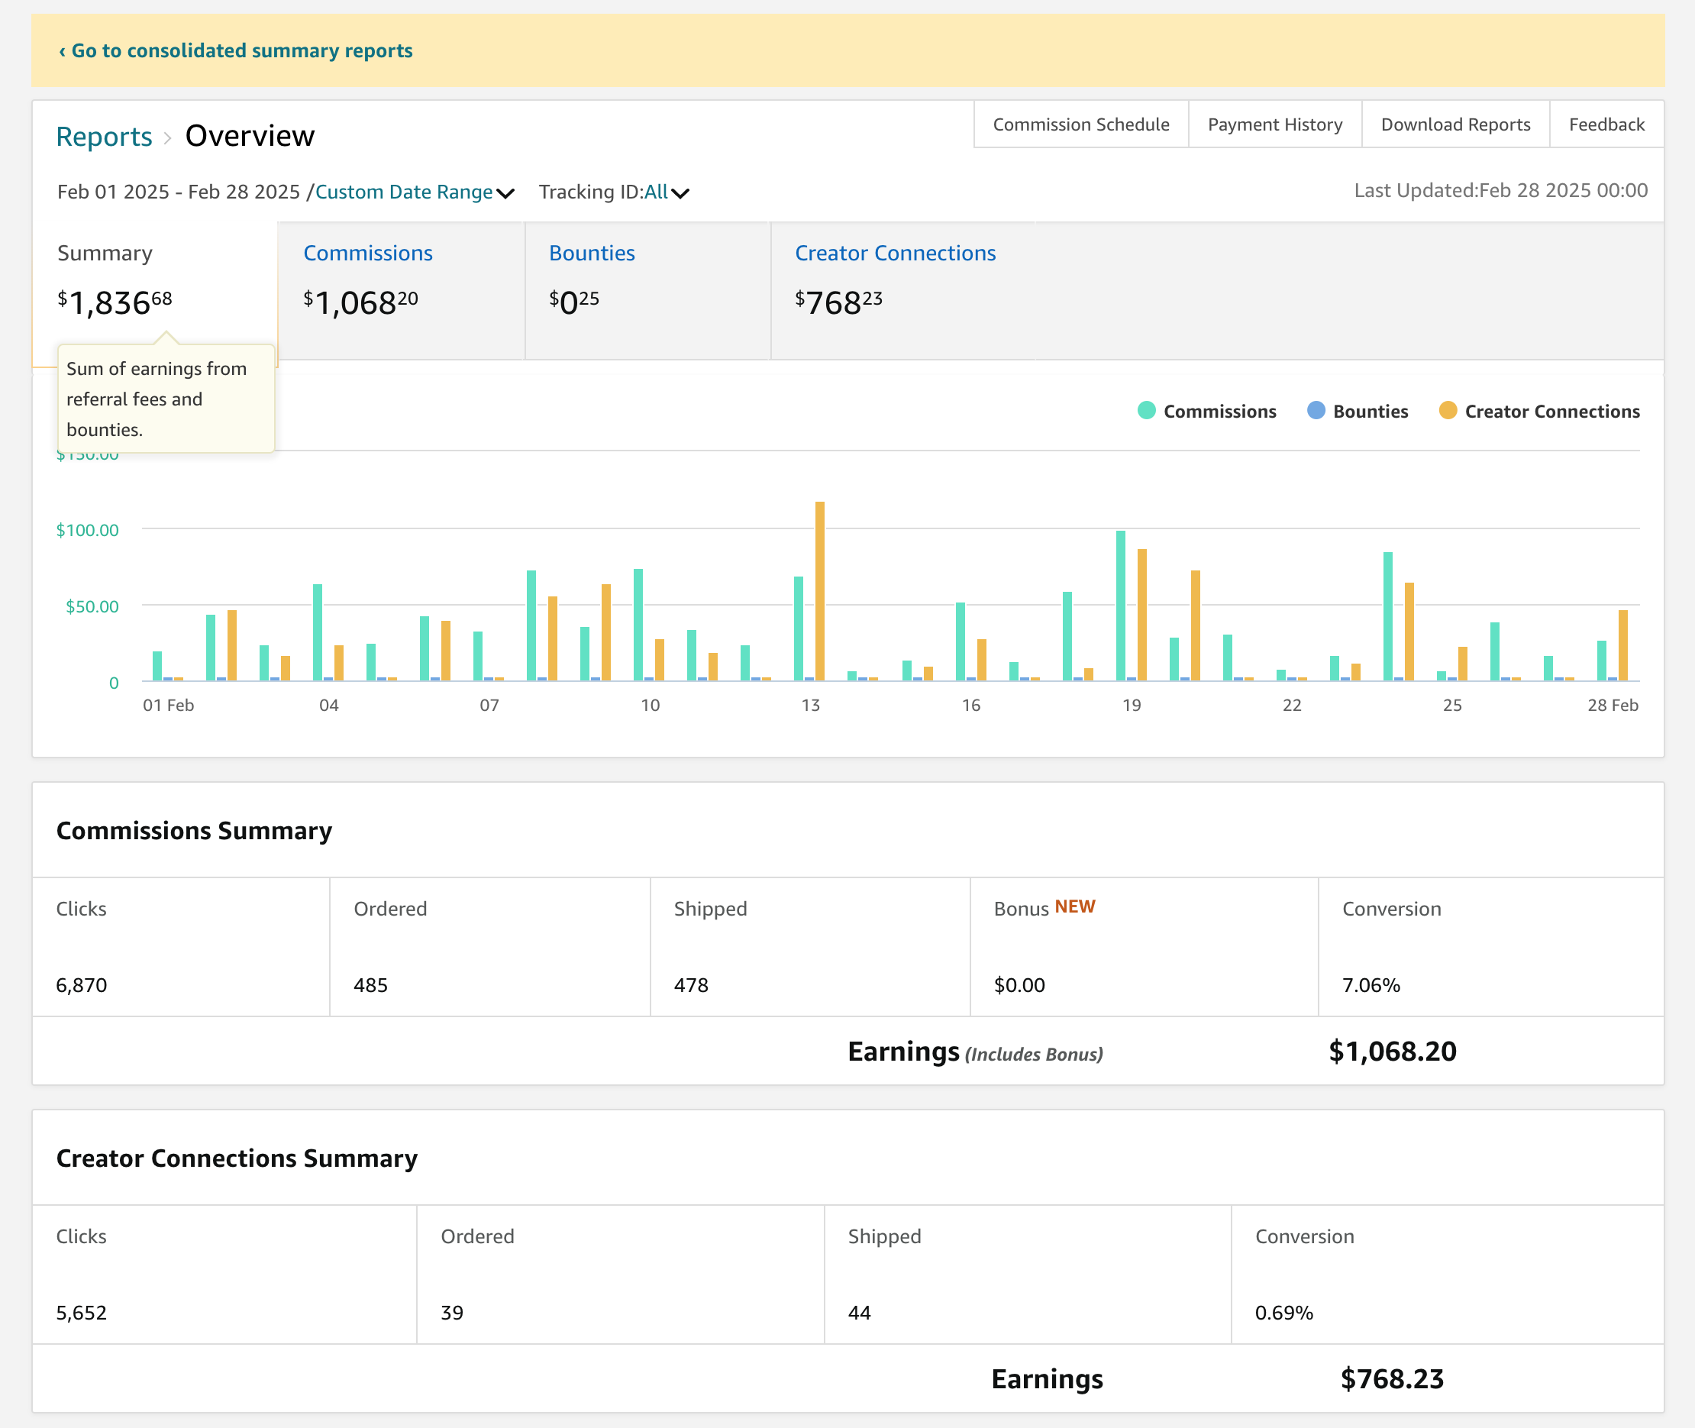The image size is (1695, 1428).
Task: Open the Commission Schedule tab
Action: click(1080, 124)
